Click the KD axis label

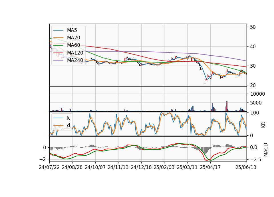[x=263, y=125]
